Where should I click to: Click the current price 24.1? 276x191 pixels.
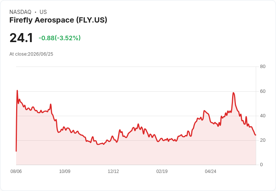pyautogui.click(x=21, y=38)
